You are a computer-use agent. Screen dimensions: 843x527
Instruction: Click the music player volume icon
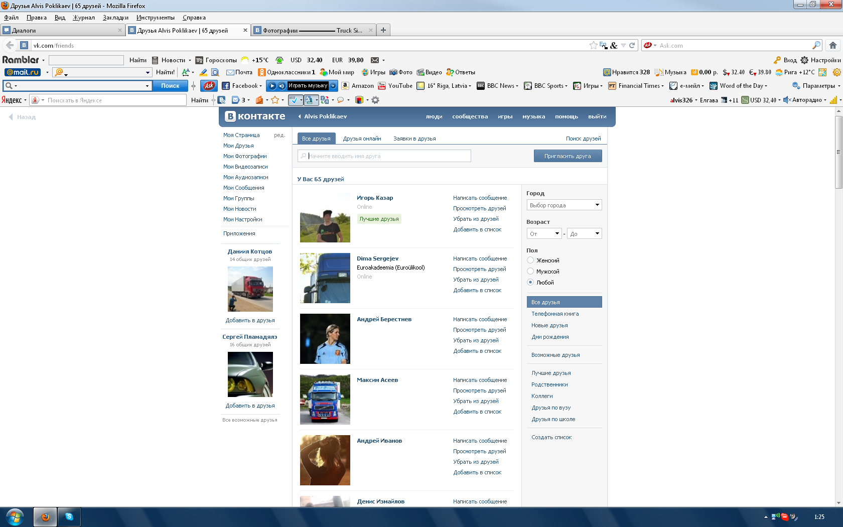282,86
